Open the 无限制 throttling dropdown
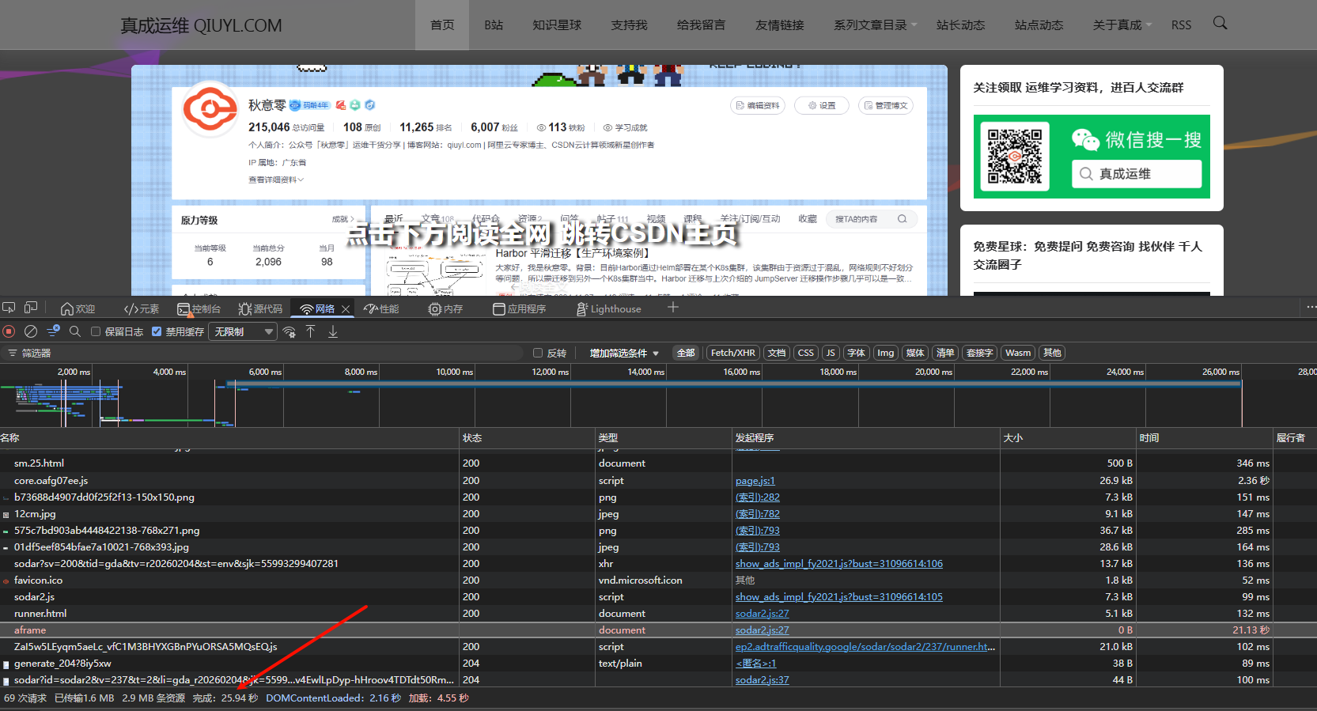 click(x=243, y=332)
